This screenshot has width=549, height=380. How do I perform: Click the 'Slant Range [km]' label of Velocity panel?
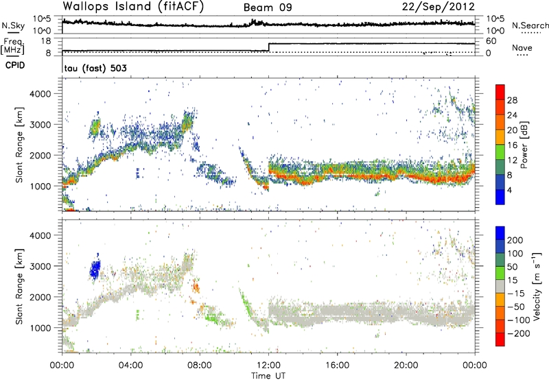pos(19,286)
